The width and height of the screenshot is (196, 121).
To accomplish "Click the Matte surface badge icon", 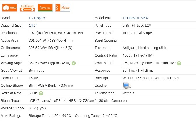I will (63, 8).
